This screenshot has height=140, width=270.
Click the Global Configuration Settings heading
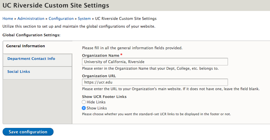pyautogui.click(x=31, y=35)
